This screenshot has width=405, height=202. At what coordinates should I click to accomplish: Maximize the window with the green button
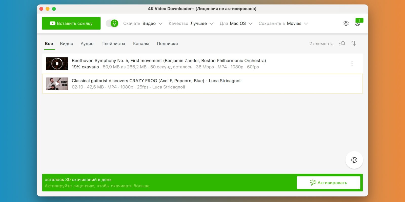[54, 9]
